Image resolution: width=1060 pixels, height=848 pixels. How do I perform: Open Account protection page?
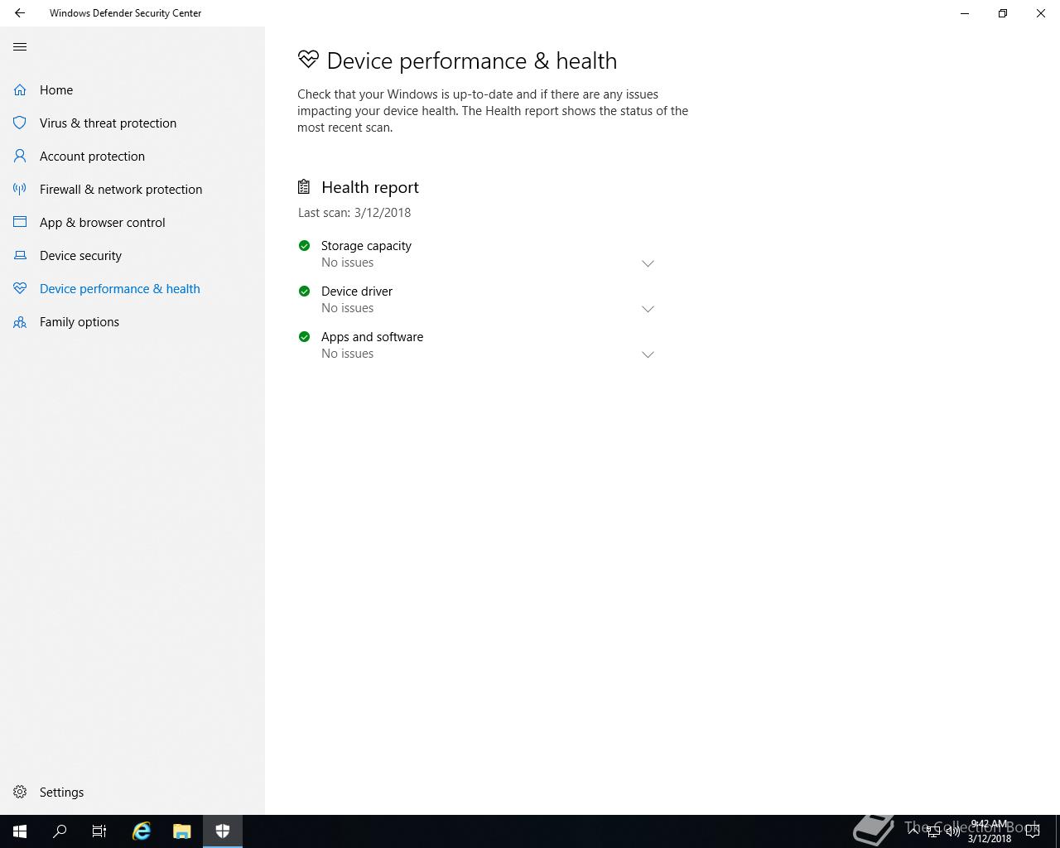tap(132, 157)
